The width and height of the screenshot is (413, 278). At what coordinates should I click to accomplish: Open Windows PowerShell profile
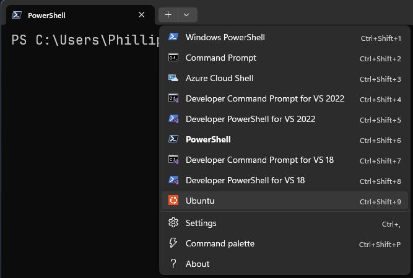point(285,37)
